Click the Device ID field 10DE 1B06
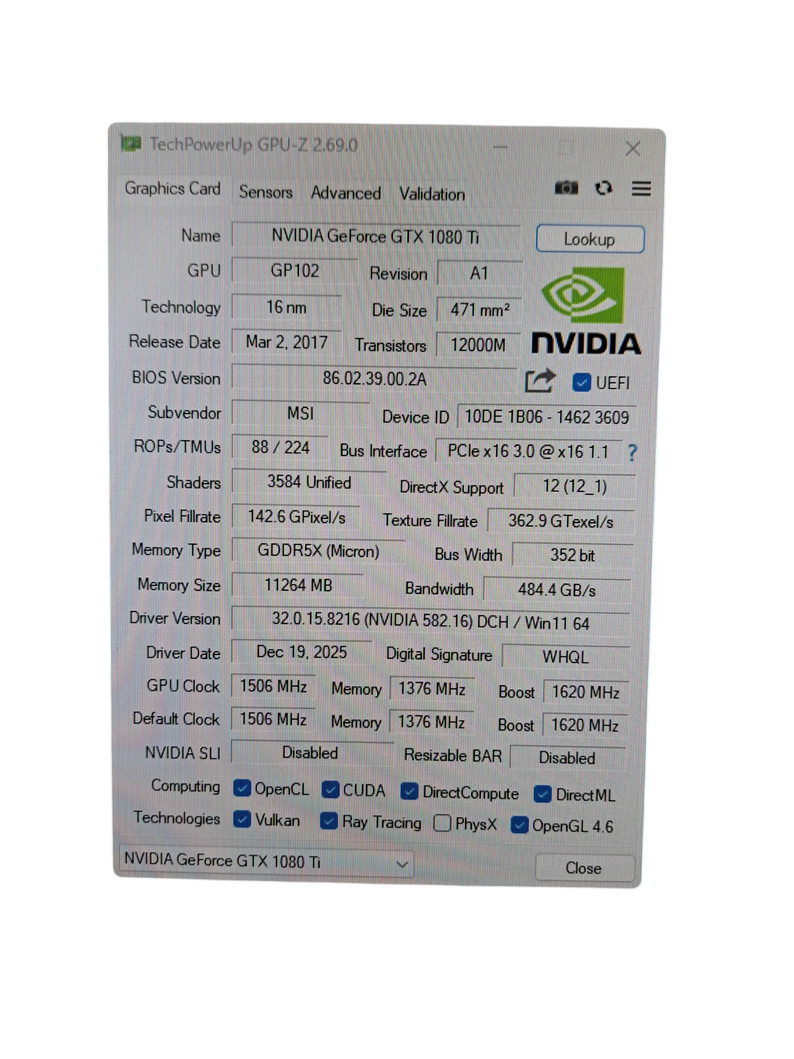The image size is (794, 1059). 547,417
